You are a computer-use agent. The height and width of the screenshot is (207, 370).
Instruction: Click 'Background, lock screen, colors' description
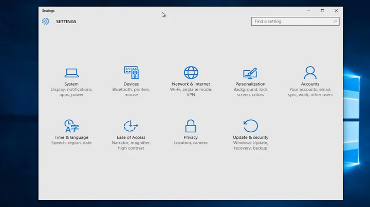click(250, 92)
